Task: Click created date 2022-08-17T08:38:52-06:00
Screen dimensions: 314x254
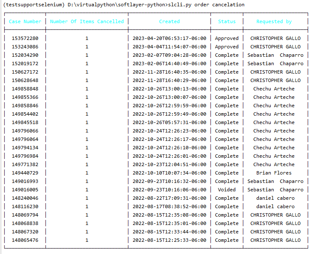Action: point(169,206)
